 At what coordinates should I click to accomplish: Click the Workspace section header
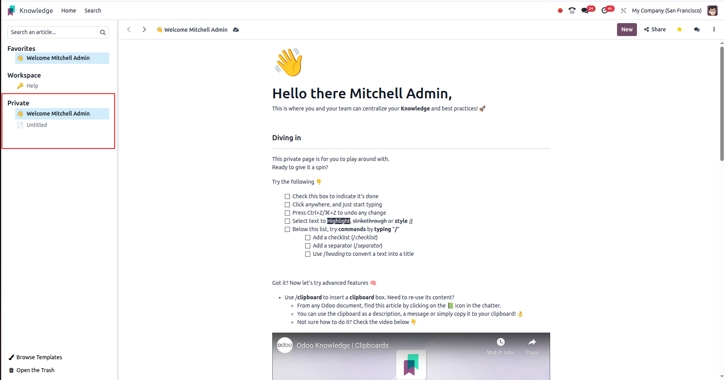[x=24, y=75]
